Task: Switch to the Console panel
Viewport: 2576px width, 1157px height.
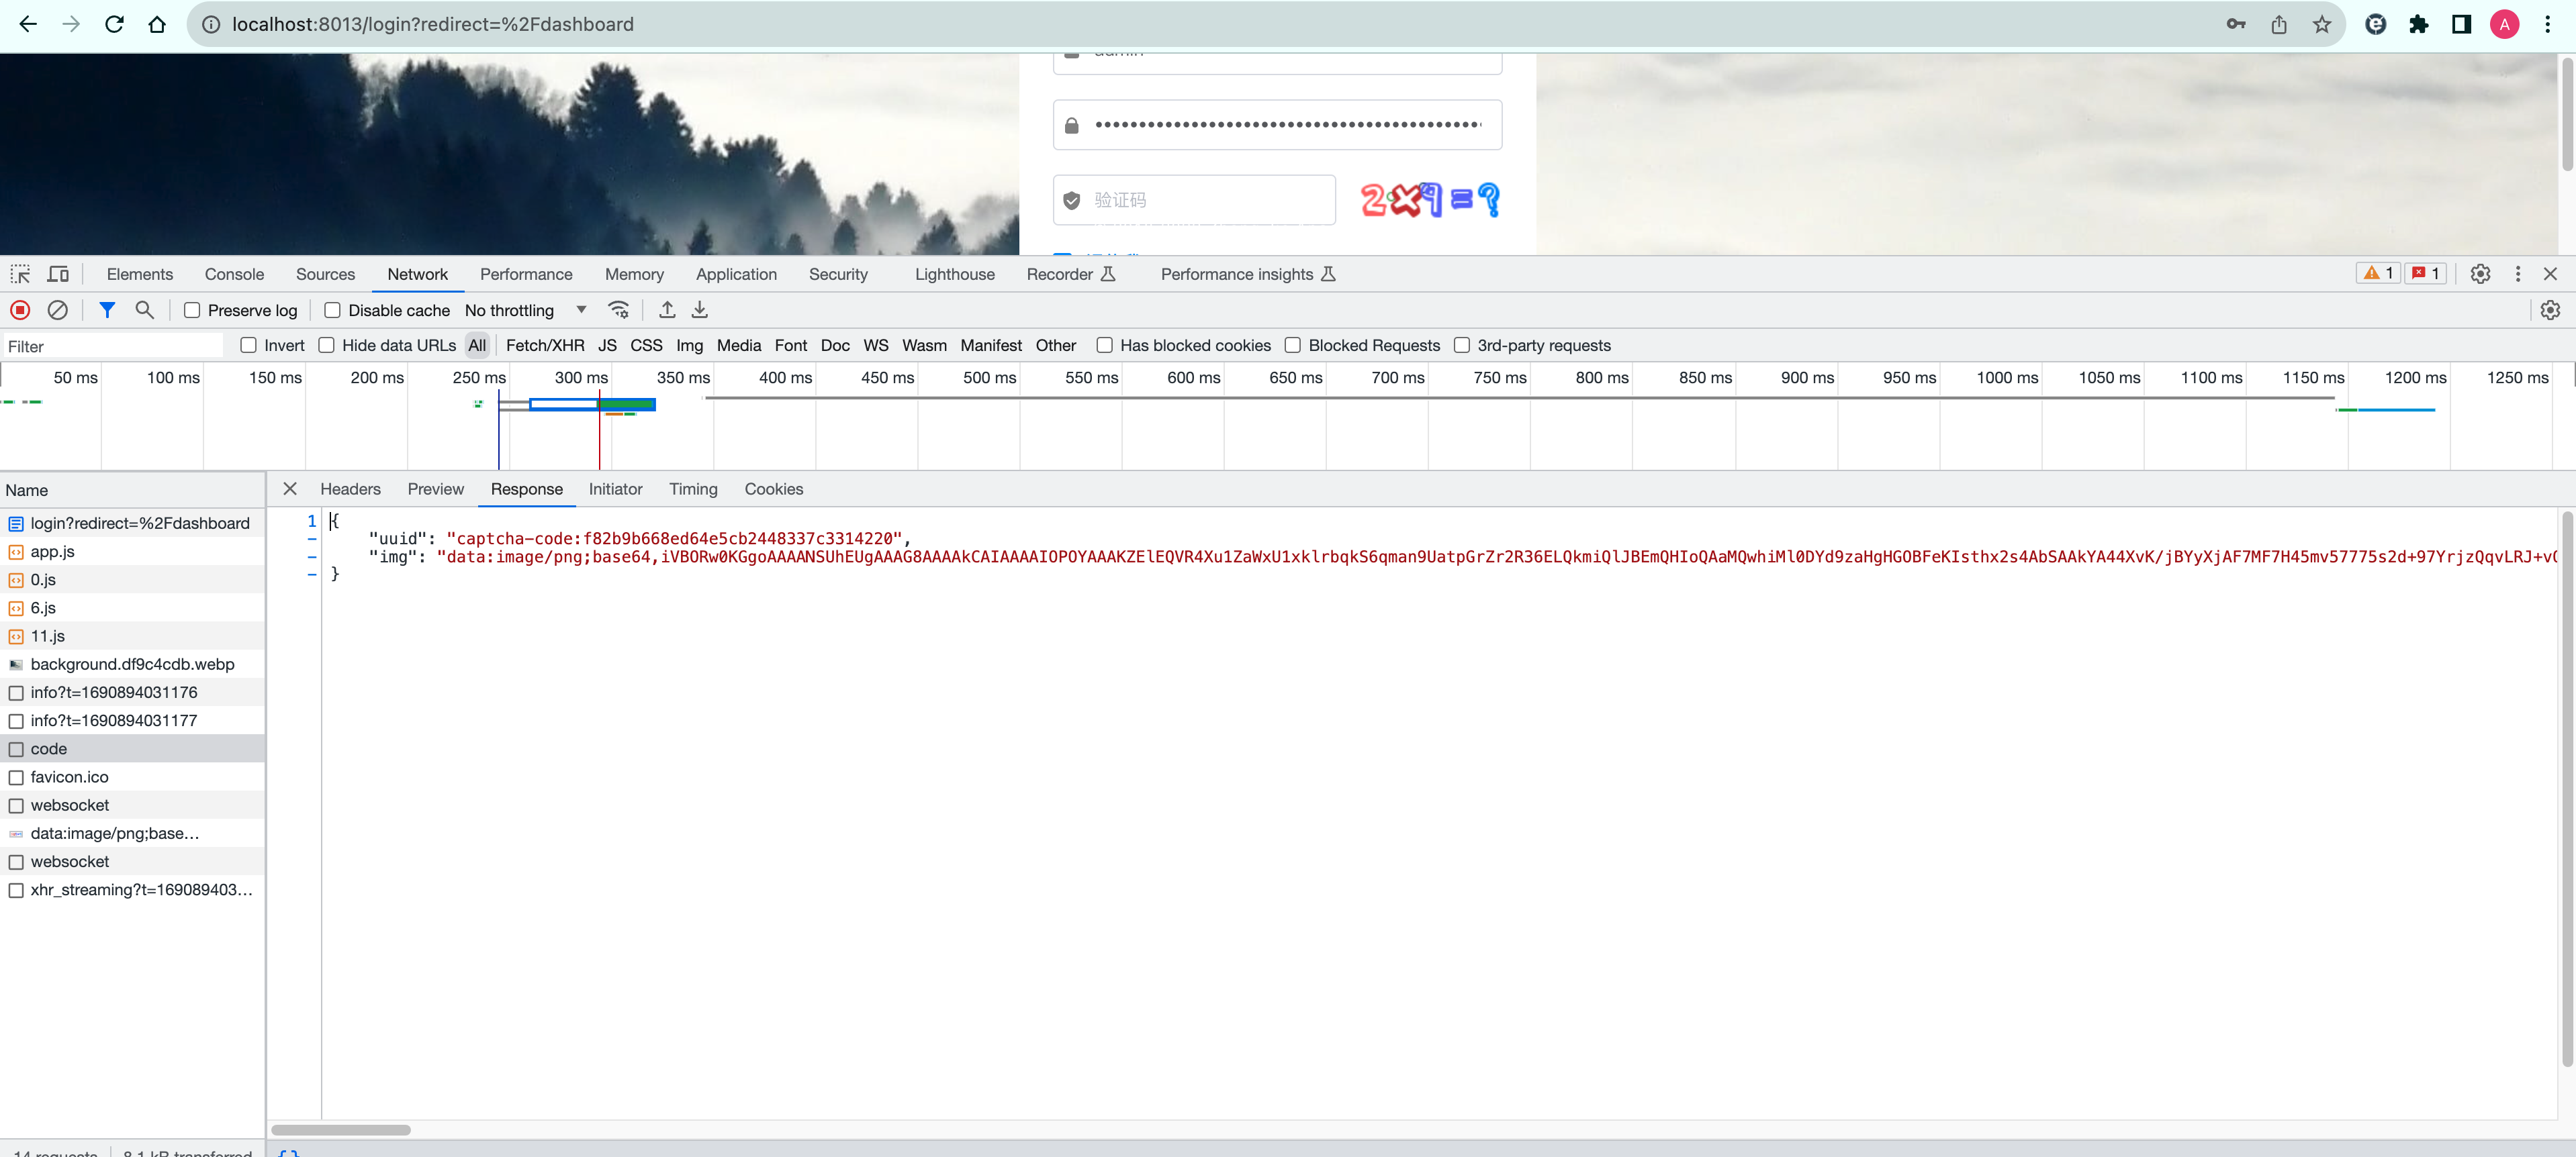Action: (234, 274)
